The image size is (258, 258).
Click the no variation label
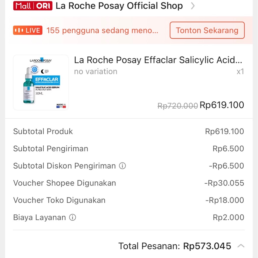[96, 72]
